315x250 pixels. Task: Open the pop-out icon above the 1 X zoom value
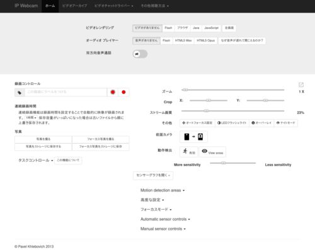click(301, 85)
